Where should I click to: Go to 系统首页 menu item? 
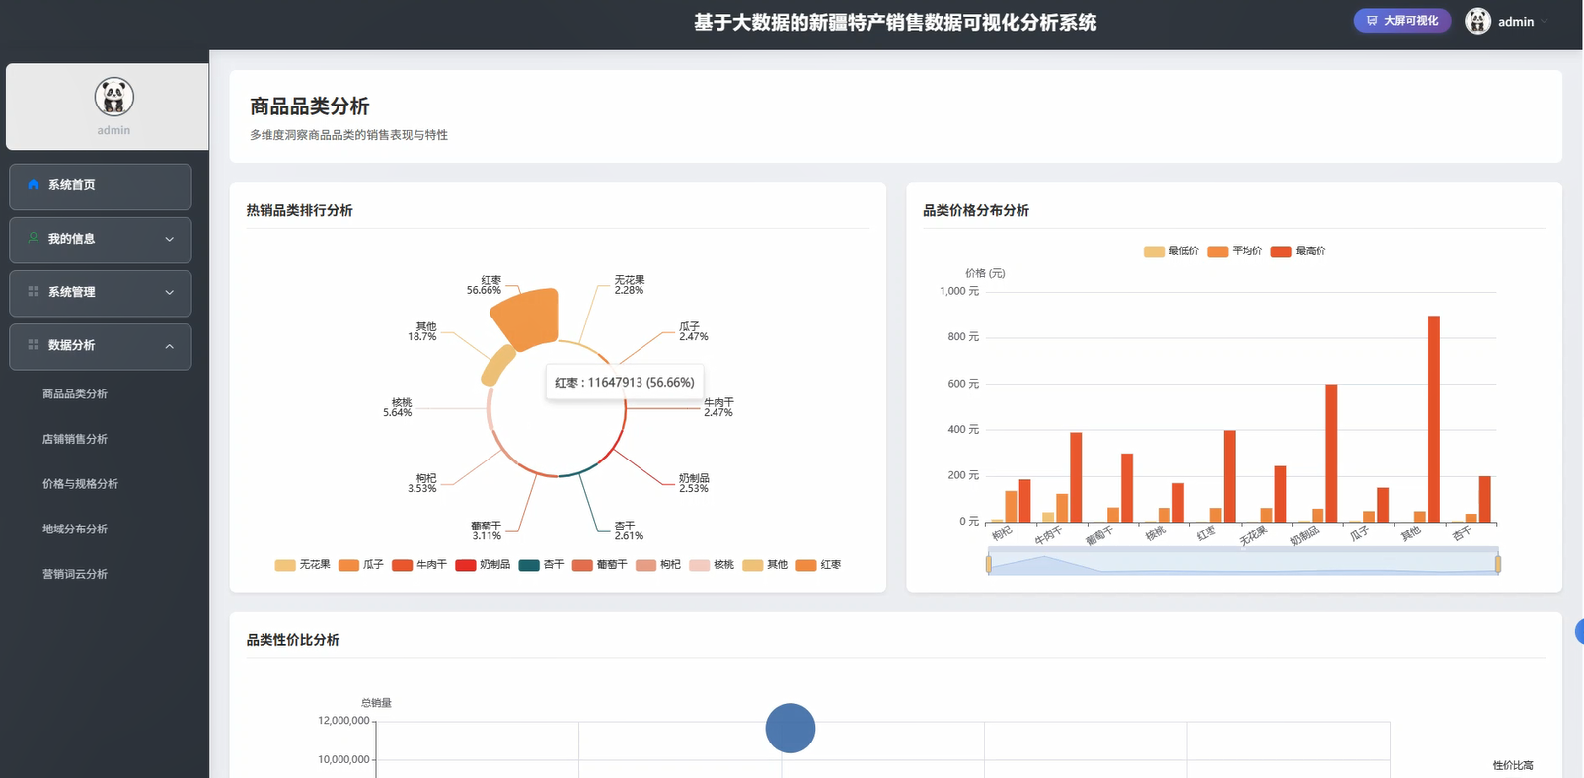tap(101, 186)
